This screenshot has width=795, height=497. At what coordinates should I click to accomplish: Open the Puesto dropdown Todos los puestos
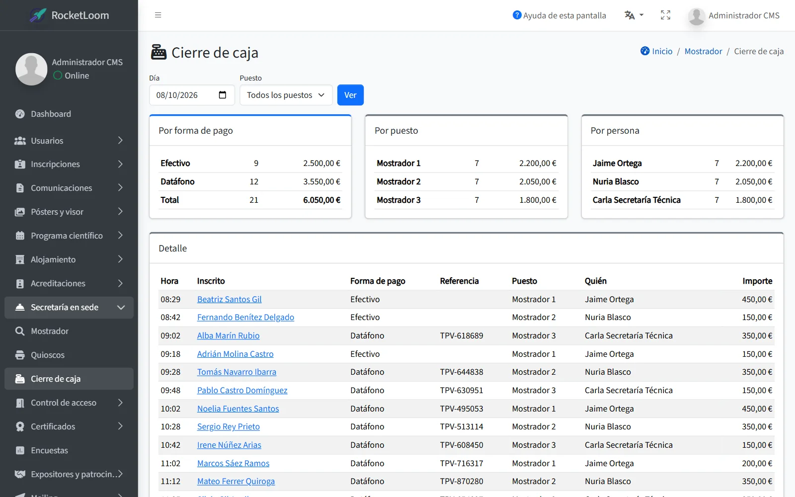click(286, 95)
